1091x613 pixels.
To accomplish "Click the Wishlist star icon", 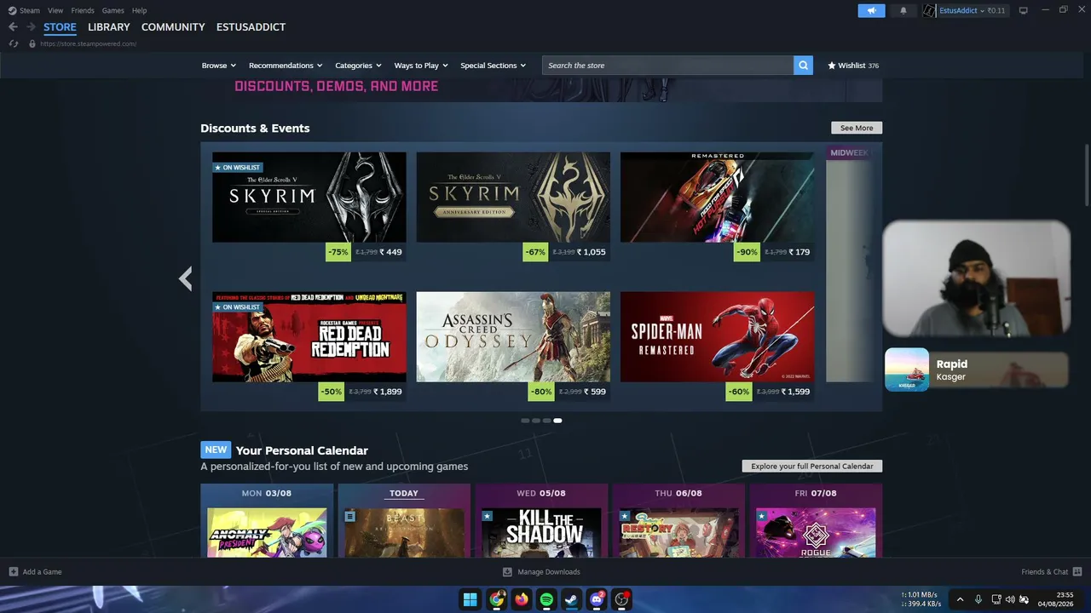I will coord(832,66).
